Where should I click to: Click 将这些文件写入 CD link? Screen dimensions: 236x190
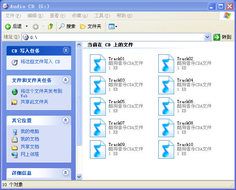pyautogui.click(x=40, y=62)
